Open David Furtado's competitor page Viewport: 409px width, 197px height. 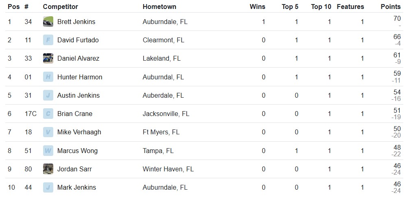click(x=78, y=40)
